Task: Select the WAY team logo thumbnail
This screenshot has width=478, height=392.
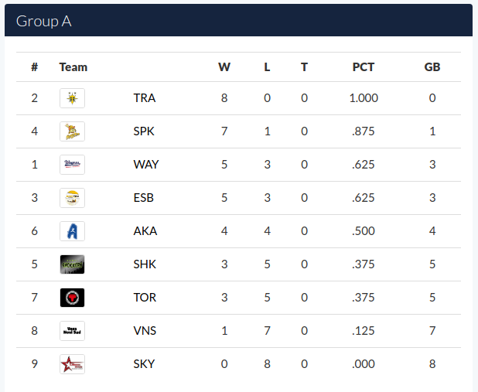Action: (72, 165)
